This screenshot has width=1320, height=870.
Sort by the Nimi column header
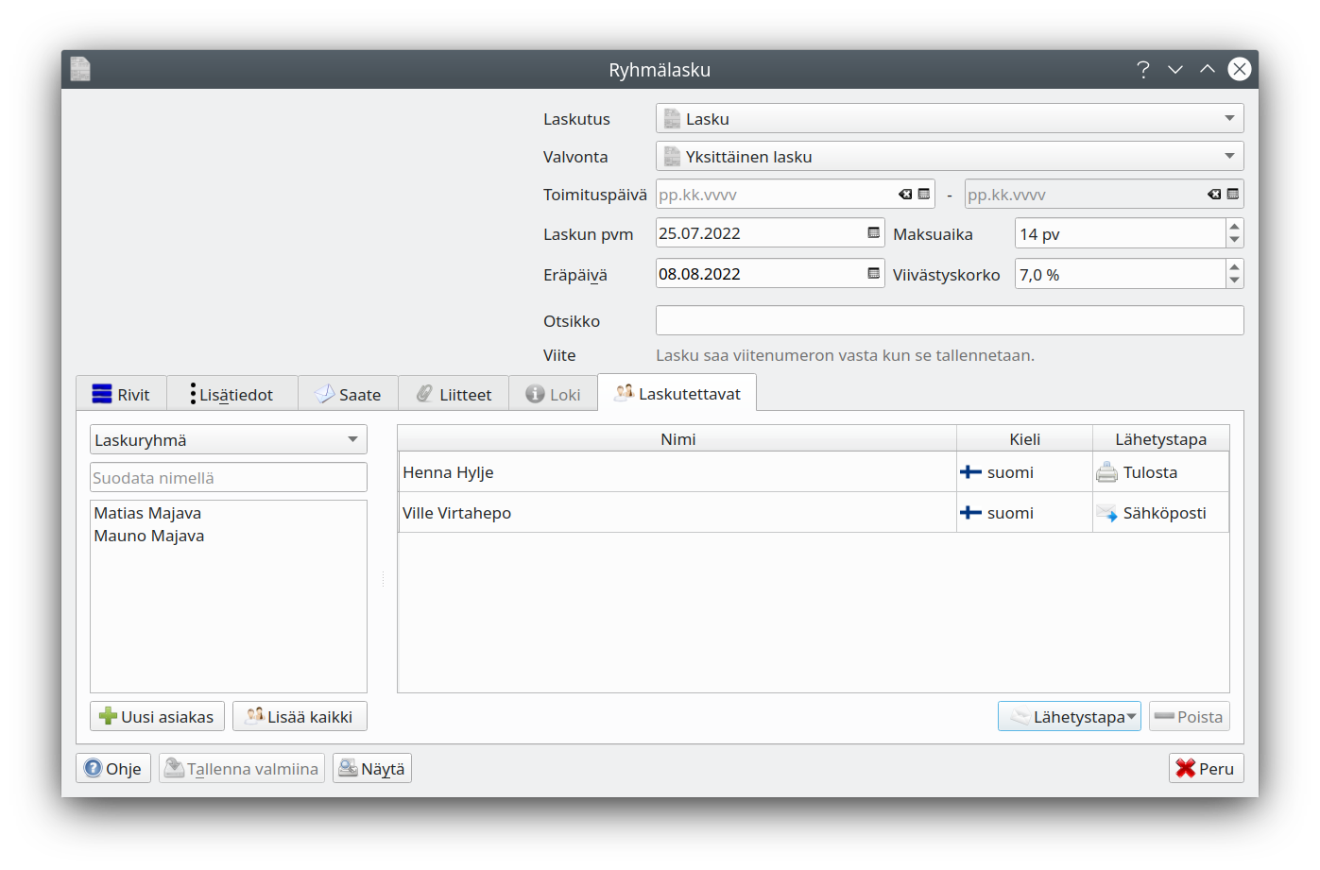coord(677,439)
